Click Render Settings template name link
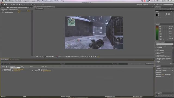This screenshot has width=174, height=98. coord(18,69)
